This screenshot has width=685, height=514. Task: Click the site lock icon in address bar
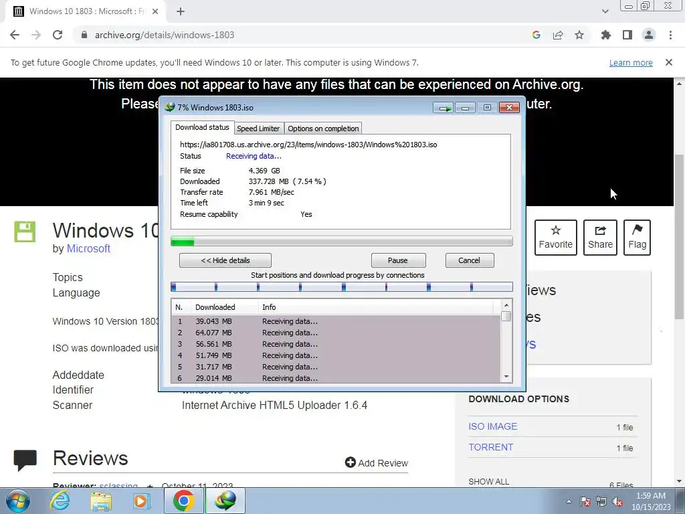pos(84,35)
